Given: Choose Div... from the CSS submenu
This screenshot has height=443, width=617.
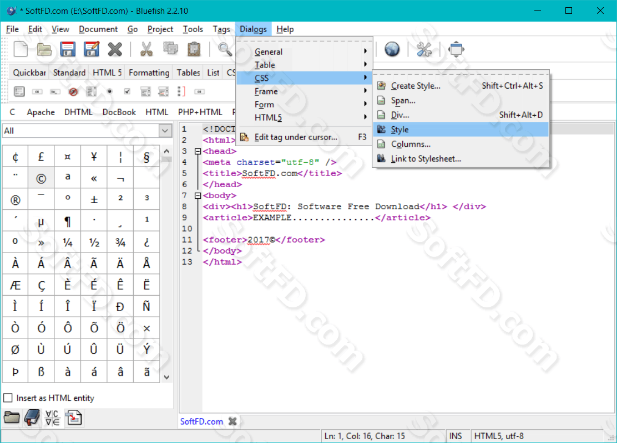Looking at the screenshot, I should coord(461,115).
